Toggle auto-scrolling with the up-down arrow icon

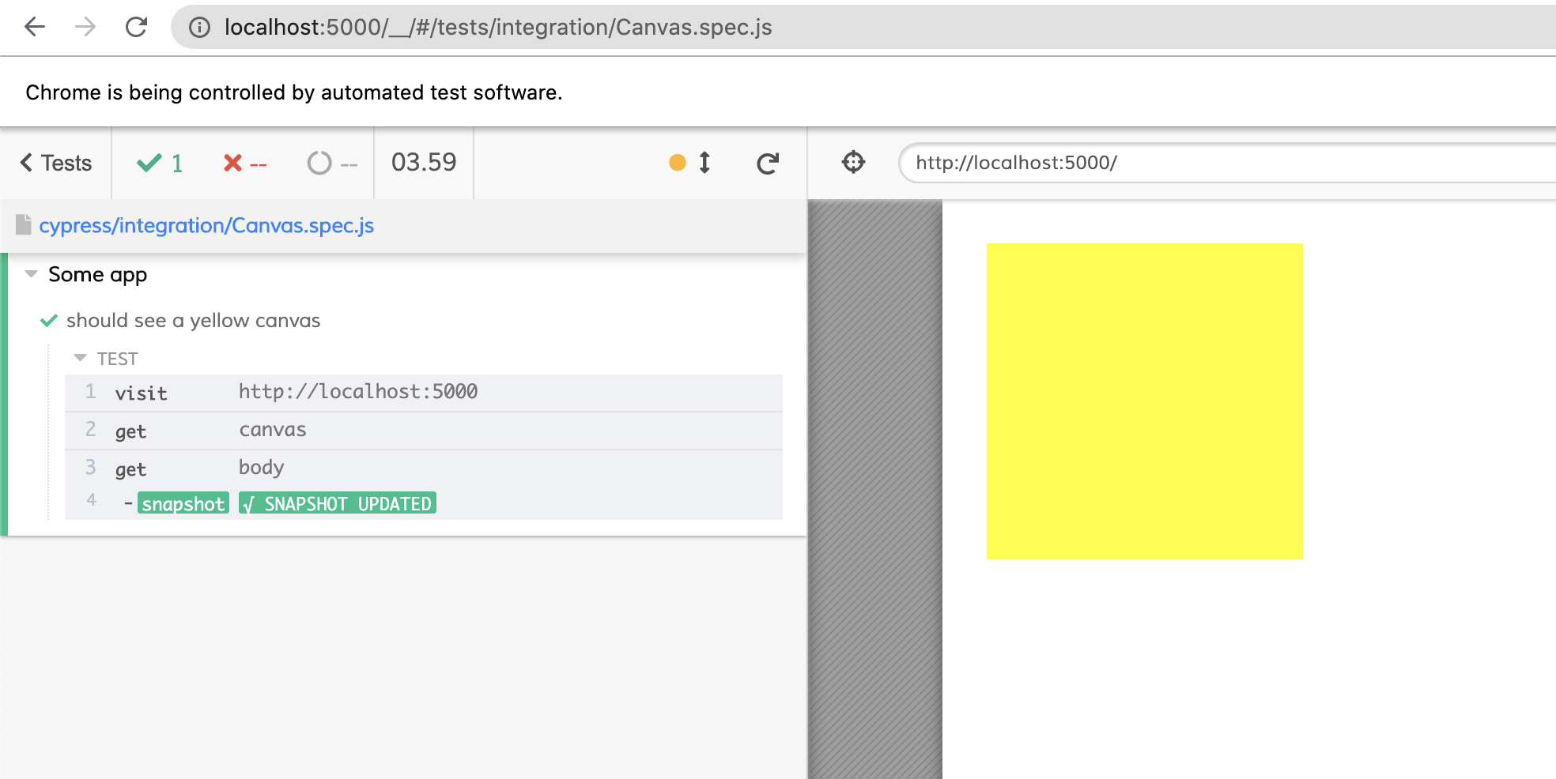[704, 162]
